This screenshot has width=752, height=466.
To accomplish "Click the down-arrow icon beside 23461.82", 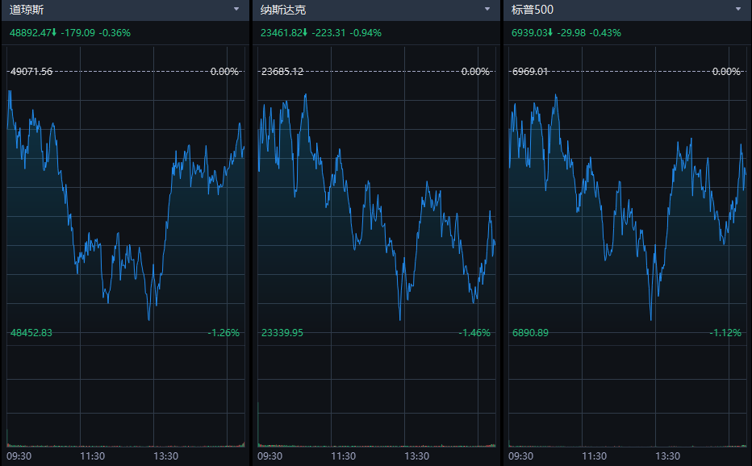I will pos(305,32).
